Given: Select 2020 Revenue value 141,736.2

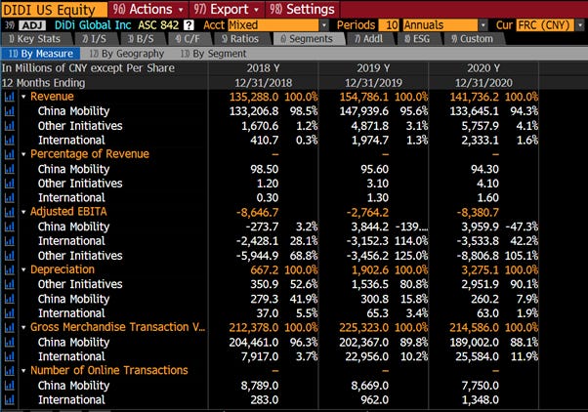Looking at the screenshot, I should [x=475, y=97].
